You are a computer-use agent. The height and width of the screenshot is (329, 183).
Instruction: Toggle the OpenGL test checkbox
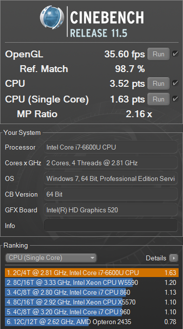coord(175,54)
